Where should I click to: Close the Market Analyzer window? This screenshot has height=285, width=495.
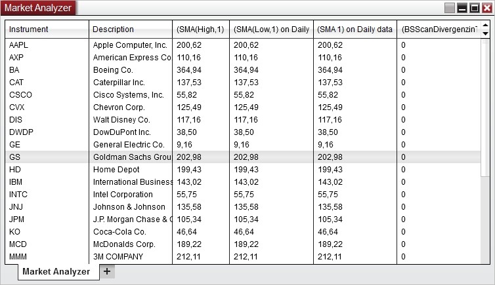tap(486, 9)
